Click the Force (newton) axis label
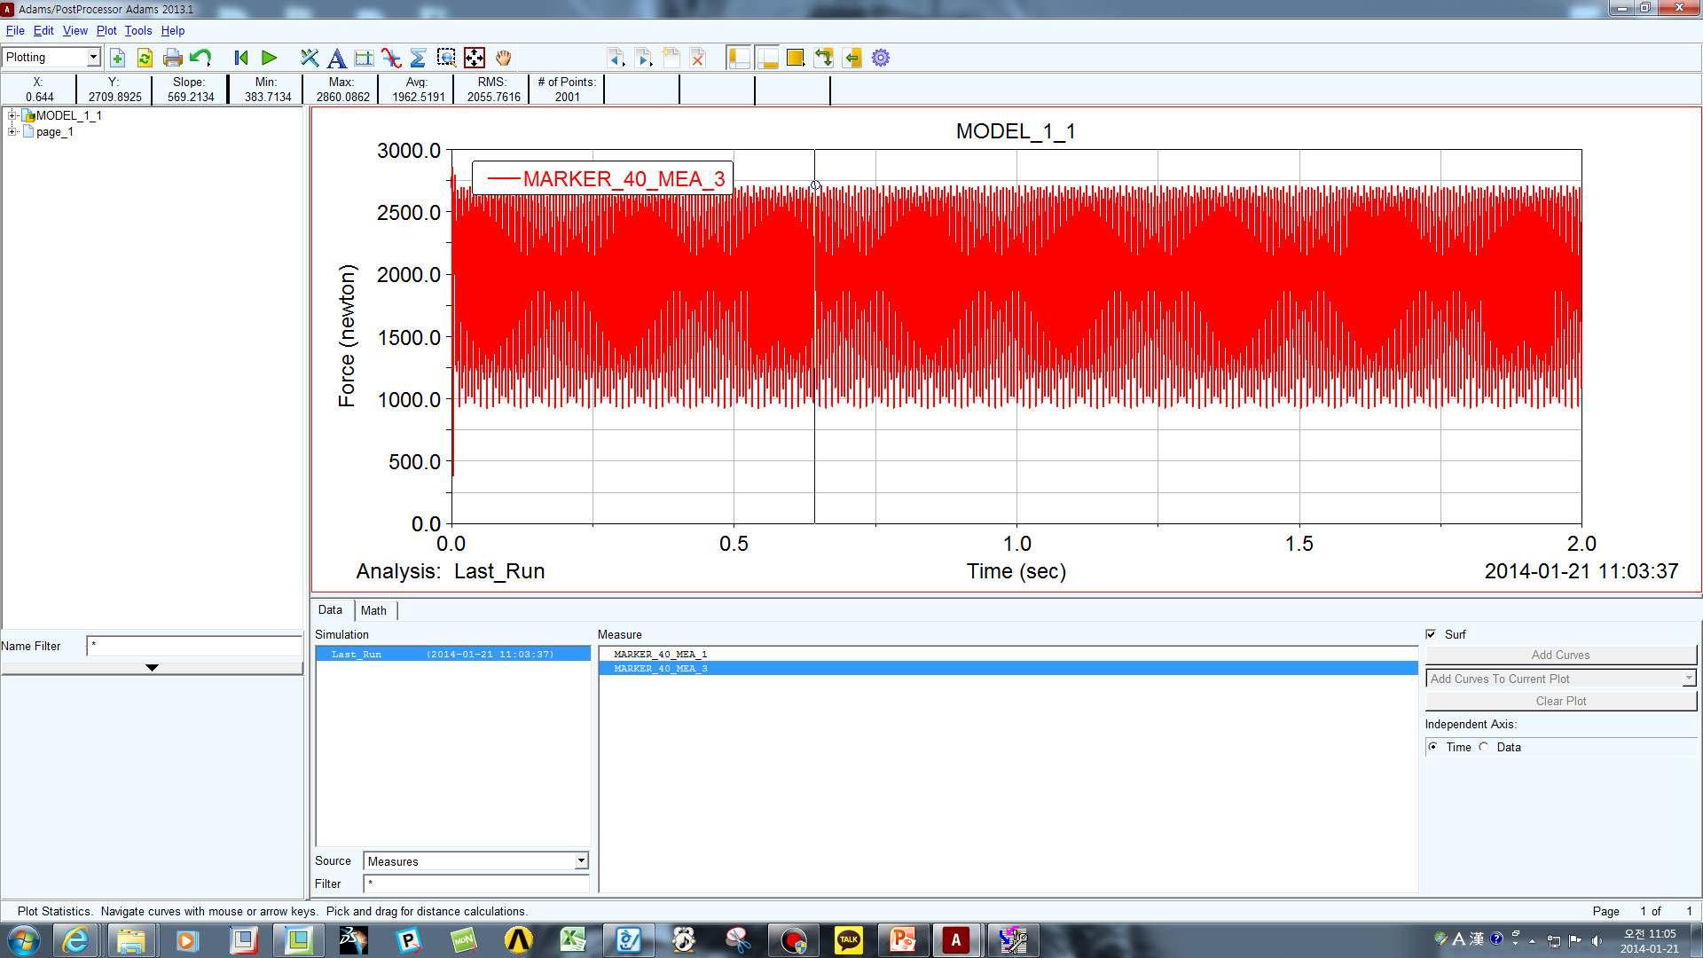This screenshot has height=958, width=1703. 346,336
